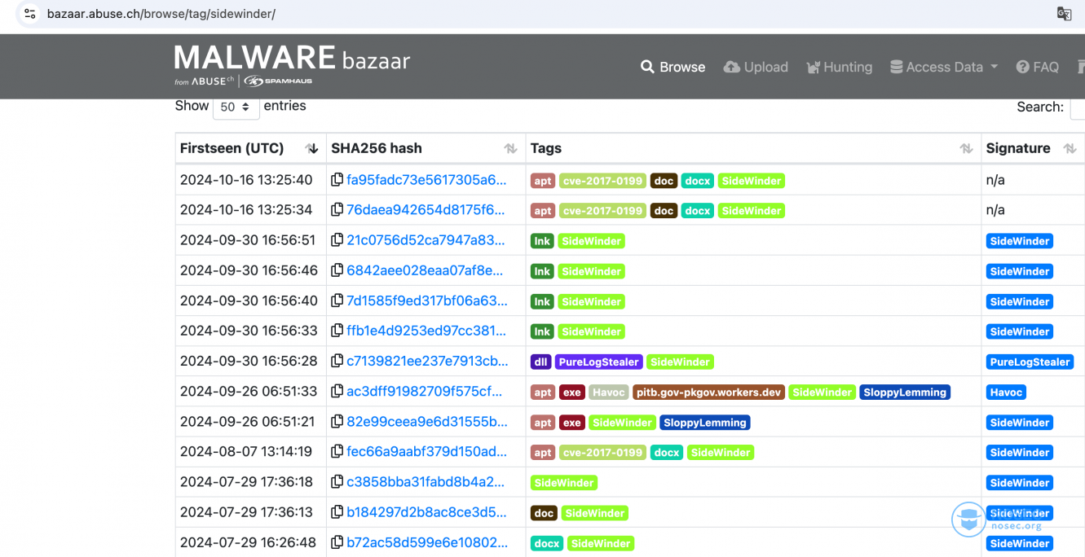The height and width of the screenshot is (557, 1085).
Task: Open the Show entries count selector
Action: tap(236, 107)
